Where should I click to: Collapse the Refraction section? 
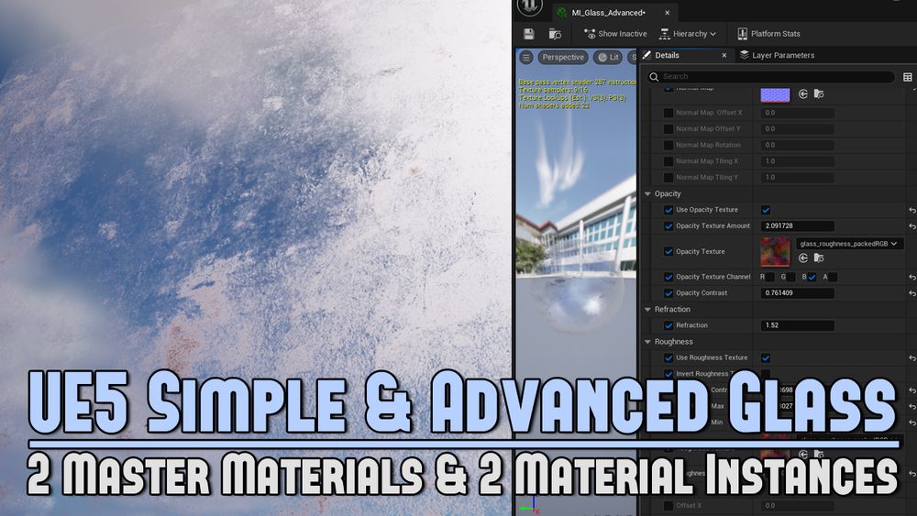click(647, 310)
